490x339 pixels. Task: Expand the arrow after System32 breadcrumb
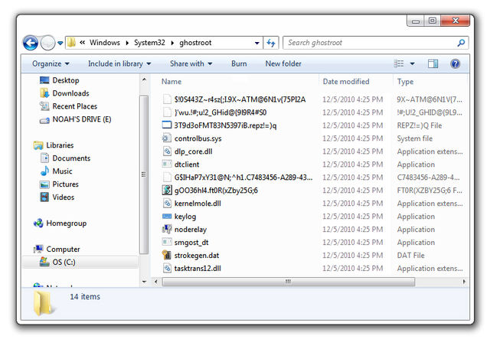click(x=172, y=43)
